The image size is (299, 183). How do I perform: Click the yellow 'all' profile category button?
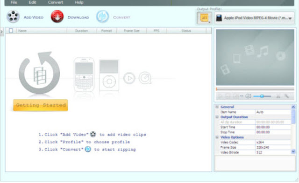tap(204, 18)
